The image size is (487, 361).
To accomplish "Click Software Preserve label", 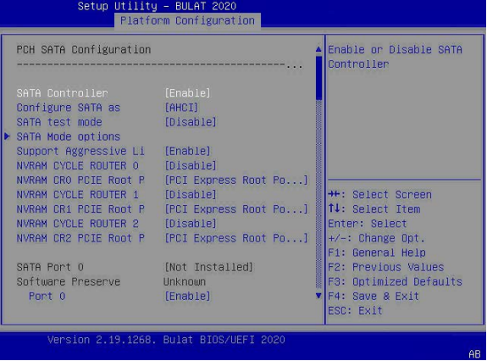I will 69,281.
